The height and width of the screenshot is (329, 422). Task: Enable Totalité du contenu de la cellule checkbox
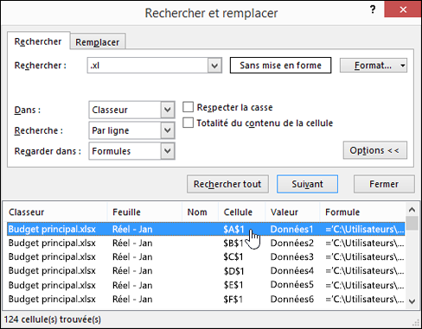pos(188,123)
